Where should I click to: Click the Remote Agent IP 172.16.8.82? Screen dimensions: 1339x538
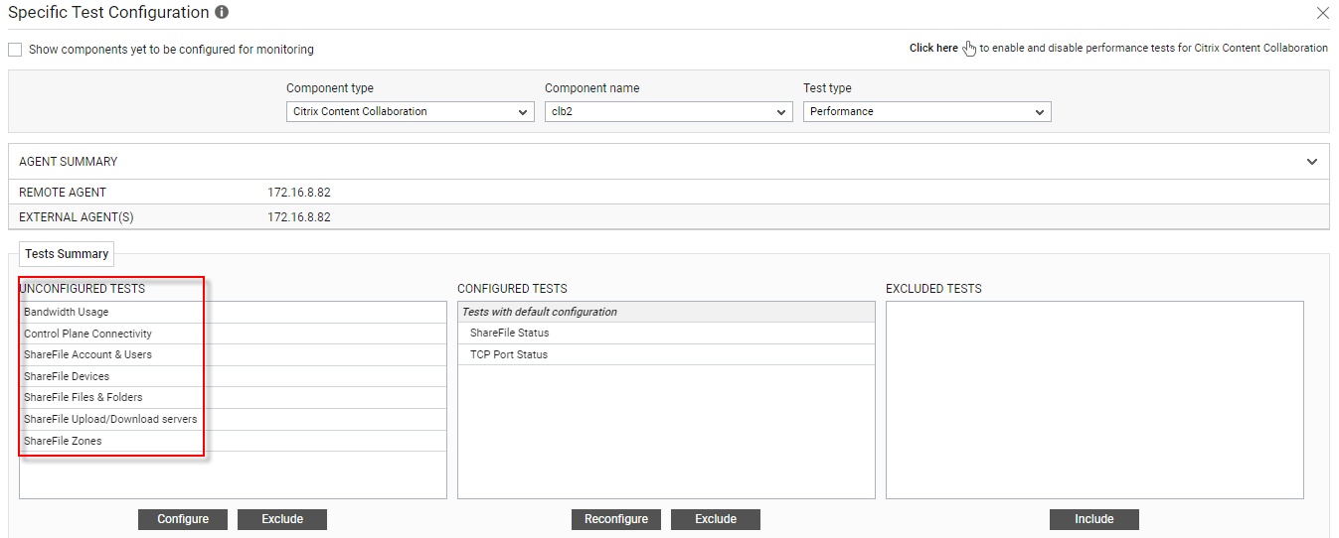click(299, 193)
